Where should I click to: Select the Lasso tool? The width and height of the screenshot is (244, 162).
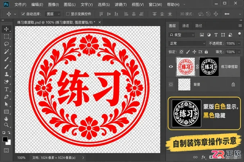click(x=6, y=44)
